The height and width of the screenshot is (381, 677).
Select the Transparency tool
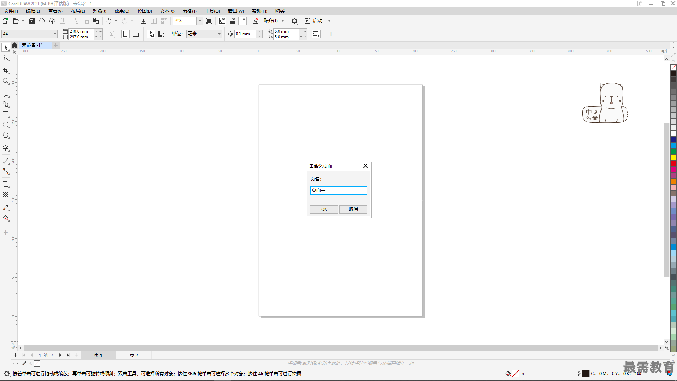pyautogui.click(x=6, y=194)
